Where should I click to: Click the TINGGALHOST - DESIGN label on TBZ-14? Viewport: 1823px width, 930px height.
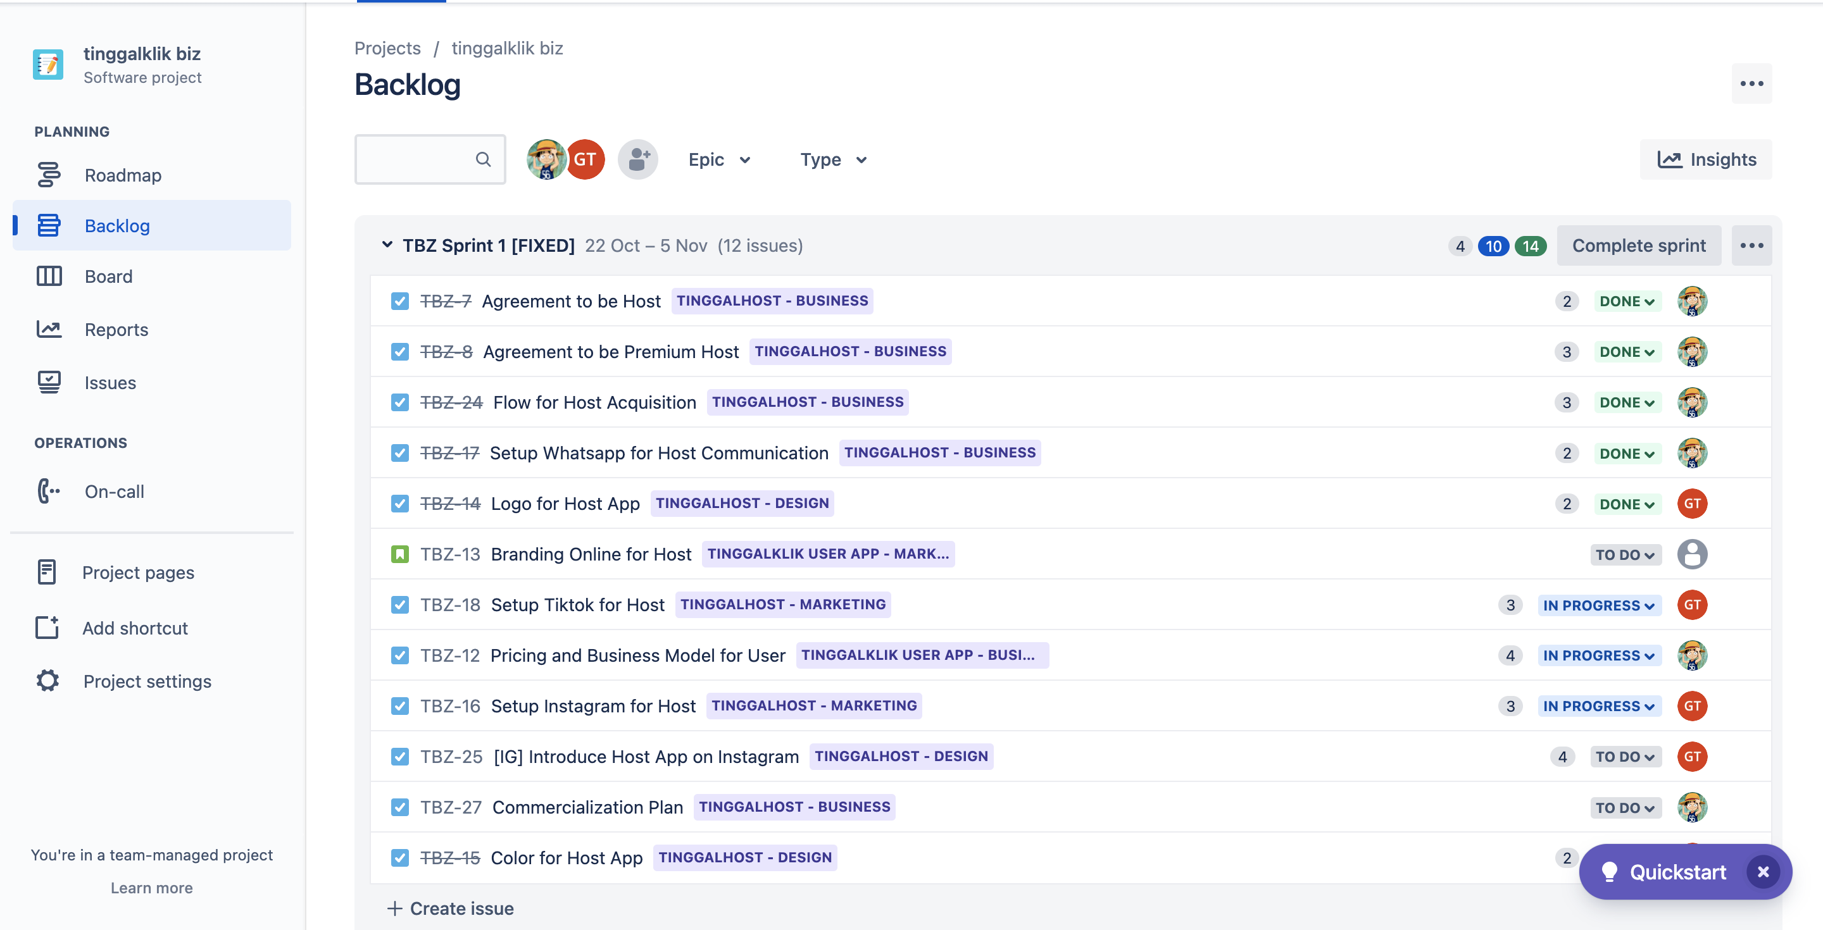pyautogui.click(x=742, y=503)
